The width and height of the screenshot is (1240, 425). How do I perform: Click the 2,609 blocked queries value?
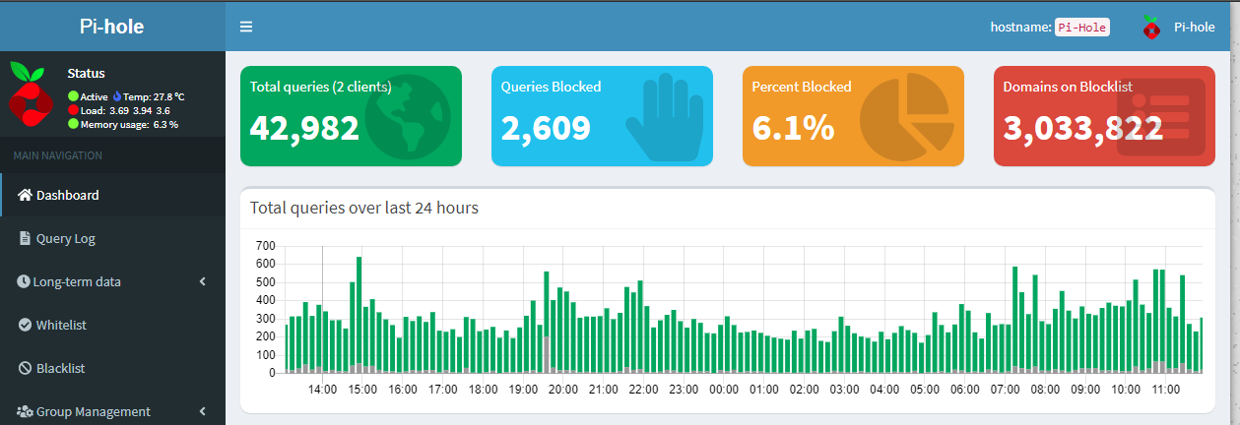tap(546, 128)
